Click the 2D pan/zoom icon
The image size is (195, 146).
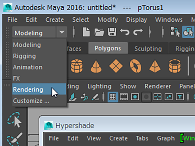coord(84,97)
